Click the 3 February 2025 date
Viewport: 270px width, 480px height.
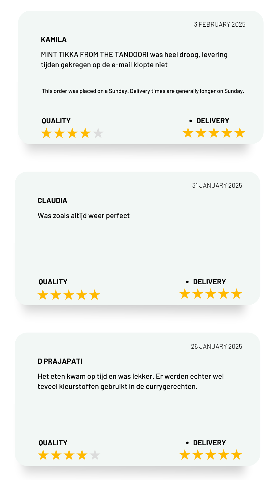[220, 25]
